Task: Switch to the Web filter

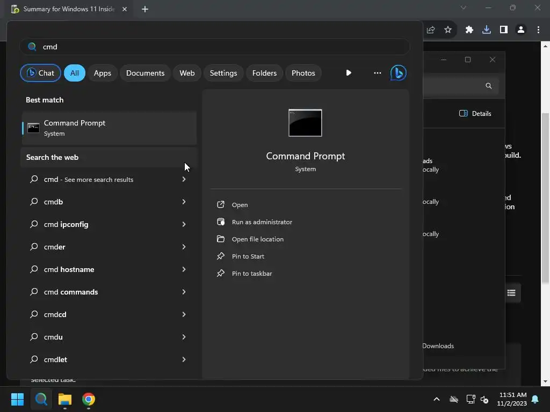Action: (x=187, y=73)
